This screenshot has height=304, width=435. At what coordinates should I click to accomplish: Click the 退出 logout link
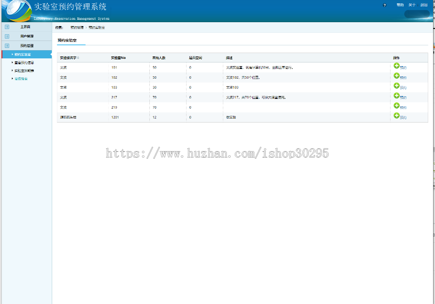[x=423, y=4]
